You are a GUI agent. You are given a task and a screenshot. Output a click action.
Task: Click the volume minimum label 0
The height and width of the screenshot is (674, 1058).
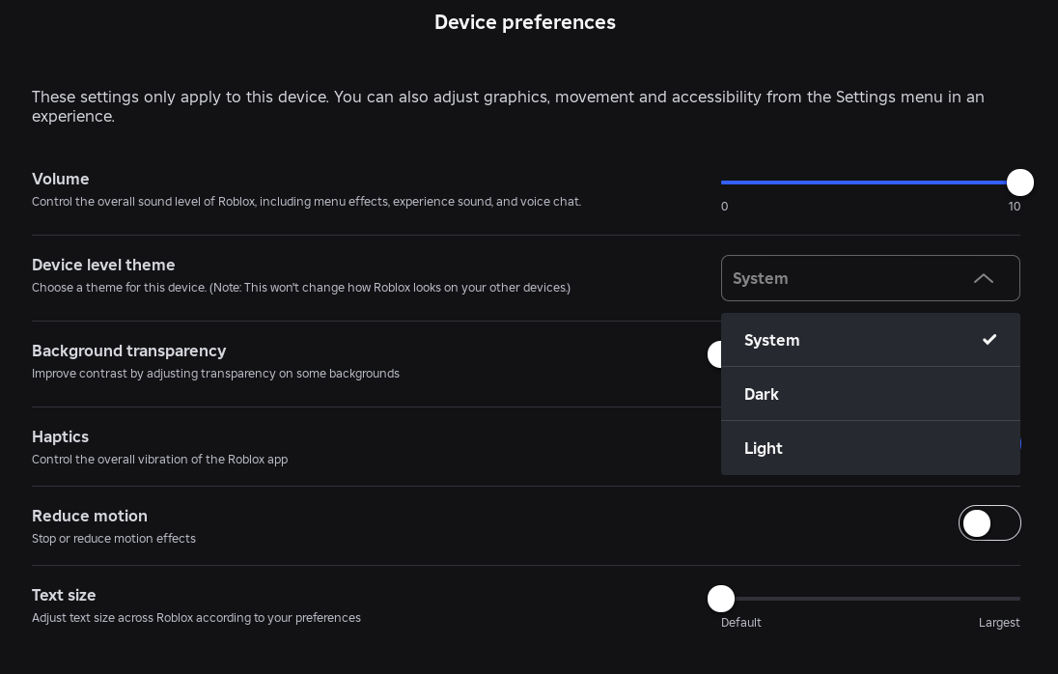(x=725, y=207)
